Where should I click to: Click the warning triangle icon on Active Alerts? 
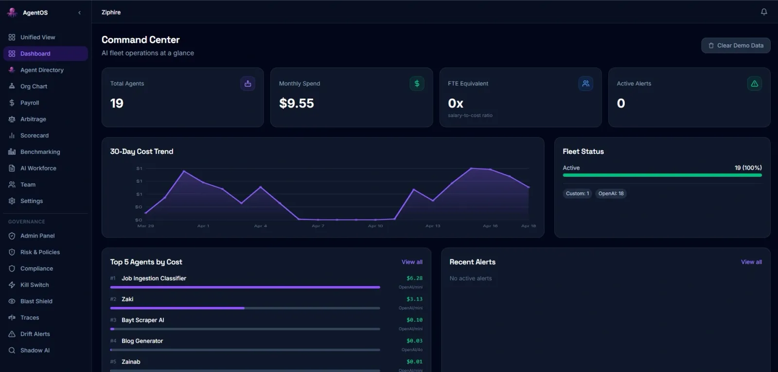click(754, 84)
